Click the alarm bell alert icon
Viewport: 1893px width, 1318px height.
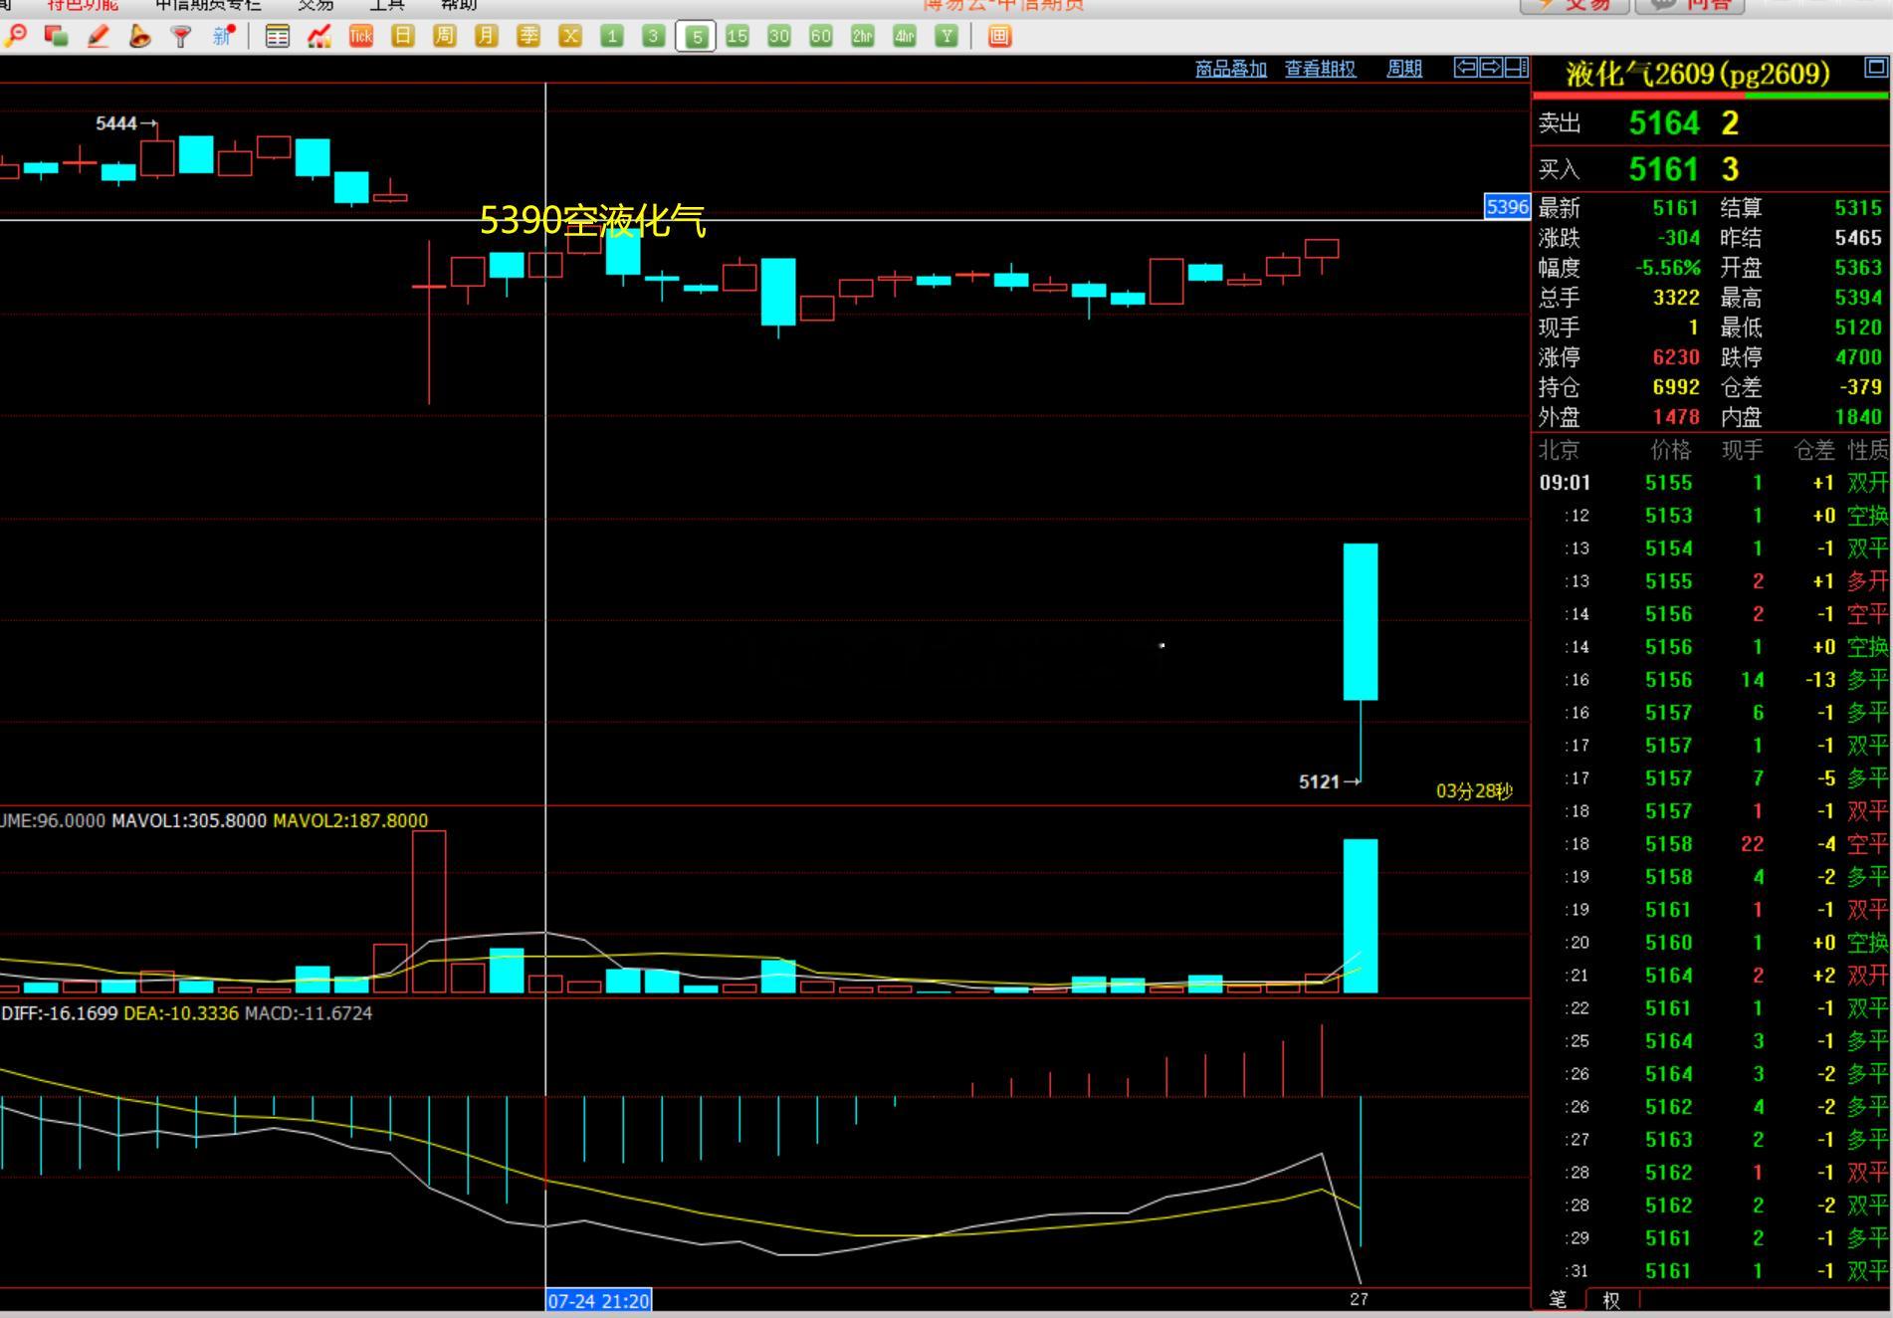pyautogui.click(x=140, y=37)
